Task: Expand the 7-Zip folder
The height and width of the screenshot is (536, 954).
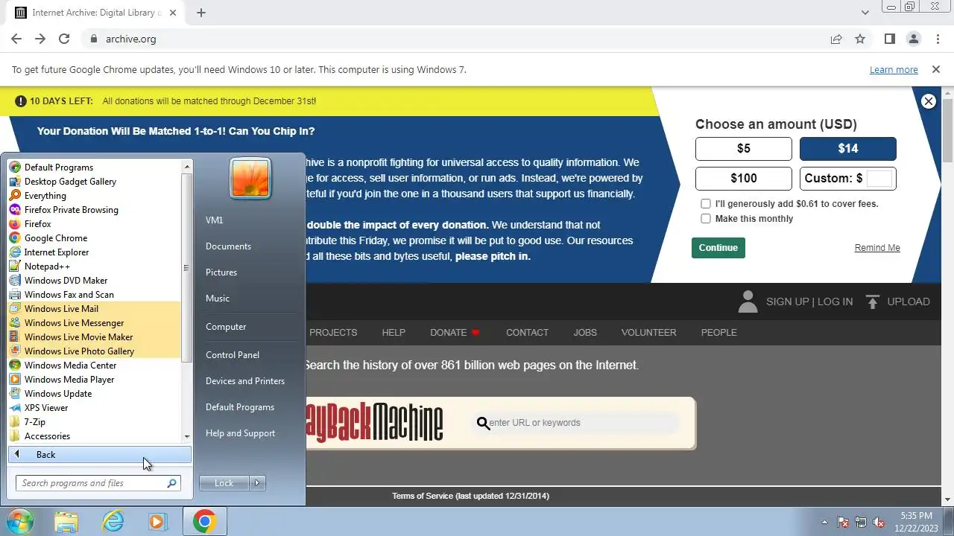Action: [x=34, y=422]
